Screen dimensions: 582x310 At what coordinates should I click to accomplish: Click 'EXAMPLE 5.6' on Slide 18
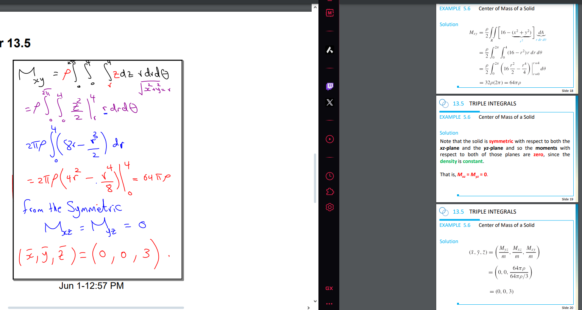[x=455, y=8]
